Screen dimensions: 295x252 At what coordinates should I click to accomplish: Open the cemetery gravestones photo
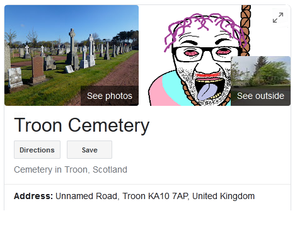click(x=71, y=55)
